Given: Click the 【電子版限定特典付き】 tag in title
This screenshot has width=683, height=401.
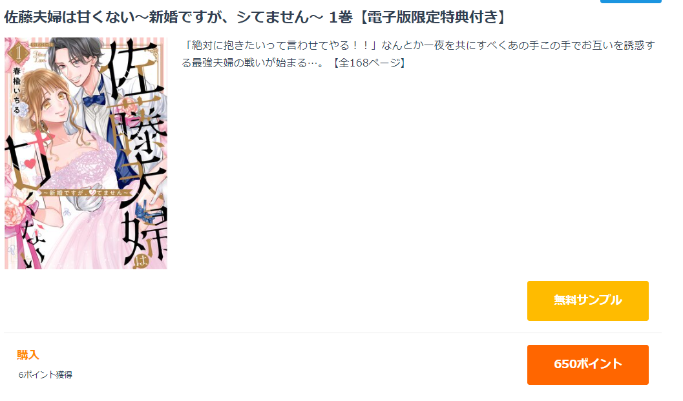Looking at the screenshot, I should tap(432, 17).
